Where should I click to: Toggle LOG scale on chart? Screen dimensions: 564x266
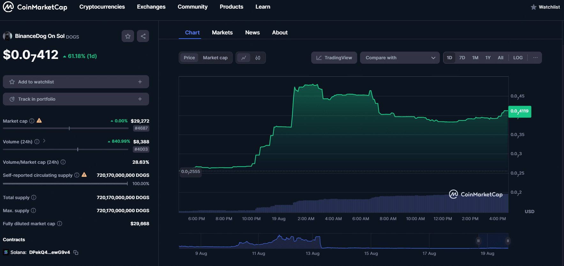click(518, 58)
